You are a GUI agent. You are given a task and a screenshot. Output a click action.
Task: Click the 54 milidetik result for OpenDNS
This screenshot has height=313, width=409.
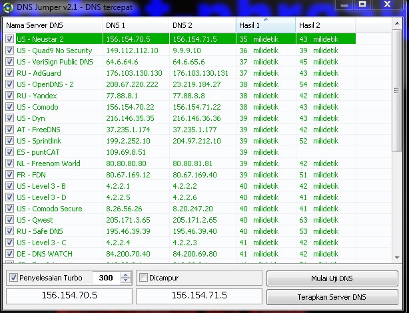(x=319, y=84)
